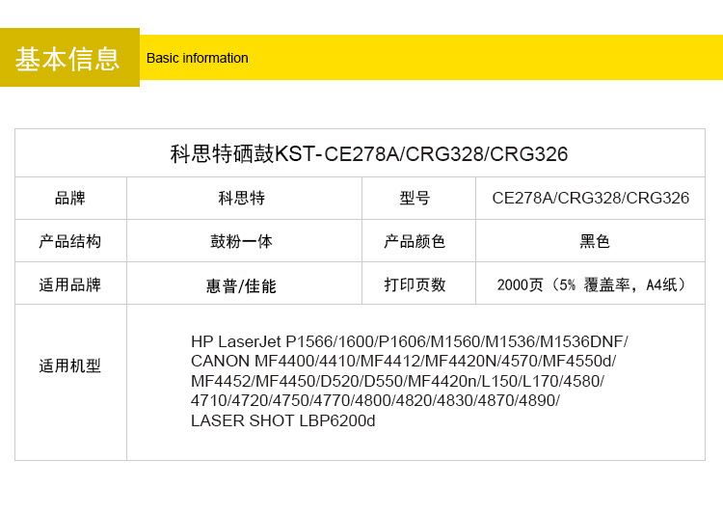This screenshot has height=514, width=723.
Task: Click the HP LaserJet P1566 model line
Action: 409,341
